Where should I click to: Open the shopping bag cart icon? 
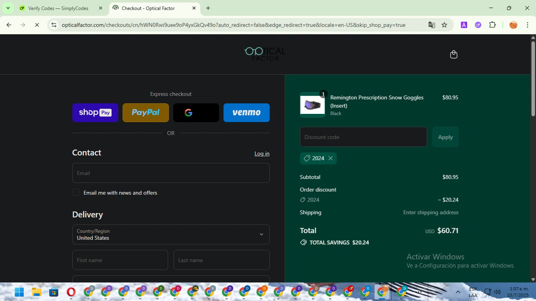point(453,54)
